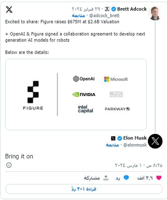Open the @adcock_brett handle link
The width and height of the screenshot is (167, 200).
(104, 16)
